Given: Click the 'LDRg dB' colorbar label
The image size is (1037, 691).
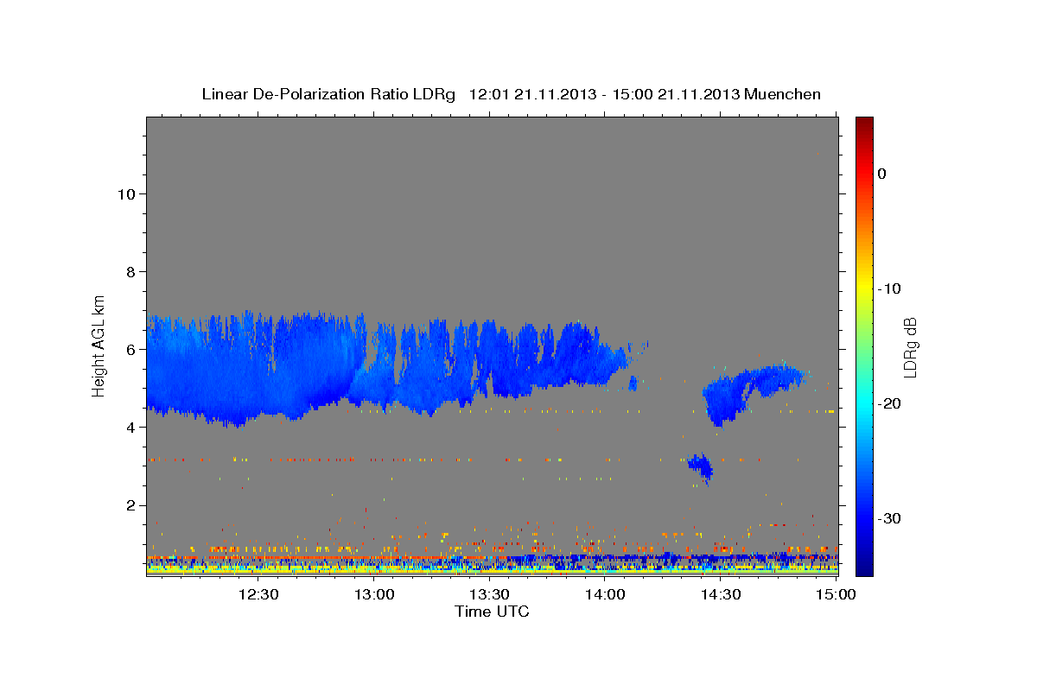Looking at the screenshot, I should (910, 348).
